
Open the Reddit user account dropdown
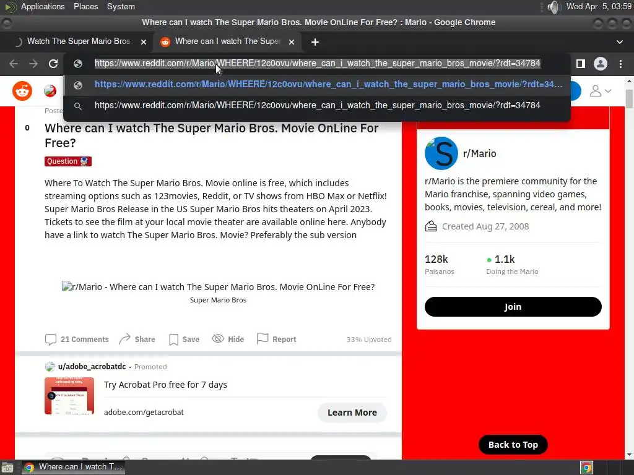(x=600, y=91)
